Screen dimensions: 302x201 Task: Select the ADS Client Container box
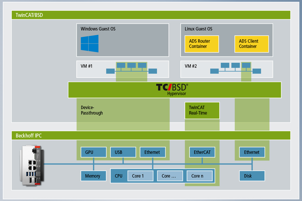click(251, 44)
